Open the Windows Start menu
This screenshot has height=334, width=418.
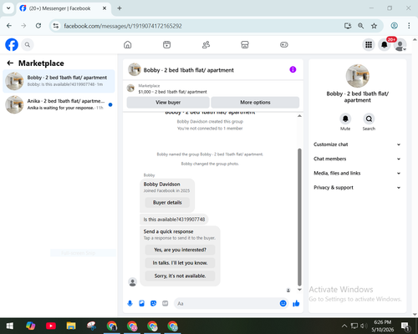point(10,326)
